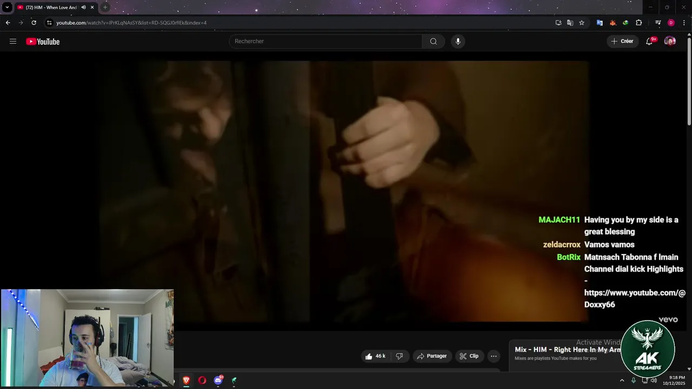
Task: Click the youtube.com/@Doxxy66 link in chat
Action: coord(635,298)
